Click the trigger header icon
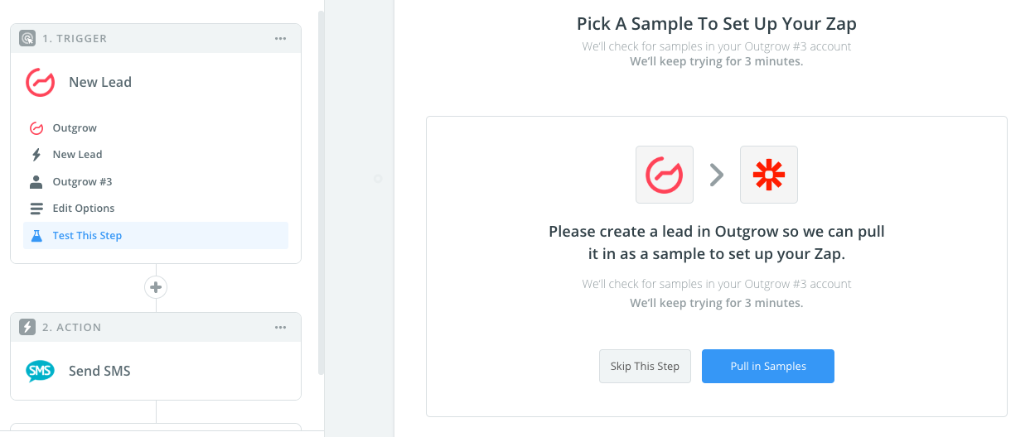This screenshot has height=437, width=1035. (x=27, y=38)
